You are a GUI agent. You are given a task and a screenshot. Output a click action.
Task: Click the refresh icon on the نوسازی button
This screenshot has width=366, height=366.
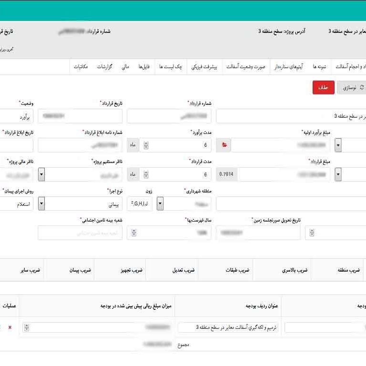(362, 88)
